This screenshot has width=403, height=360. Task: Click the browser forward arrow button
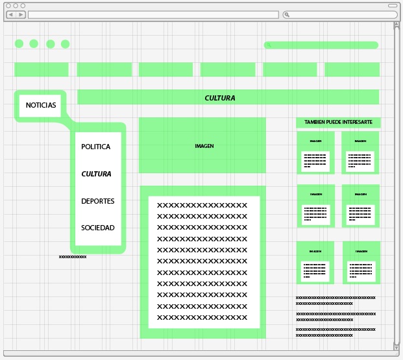(21, 14)
